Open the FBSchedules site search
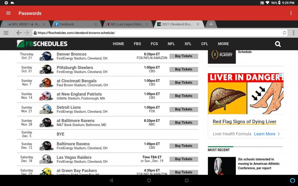 278,44
